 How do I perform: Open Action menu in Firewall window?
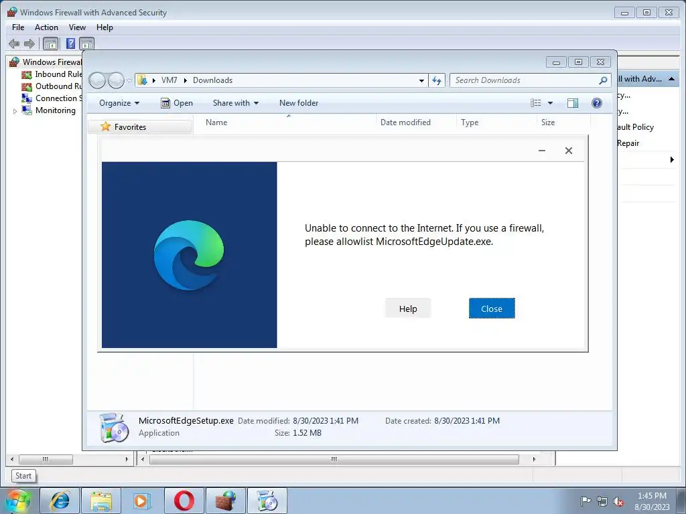point(46,27)
